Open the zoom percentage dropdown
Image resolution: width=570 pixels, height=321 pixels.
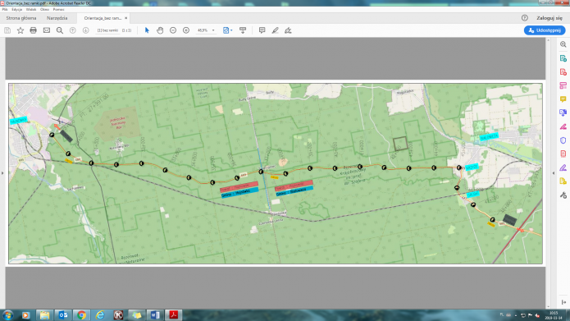click(x=213, y=30)
